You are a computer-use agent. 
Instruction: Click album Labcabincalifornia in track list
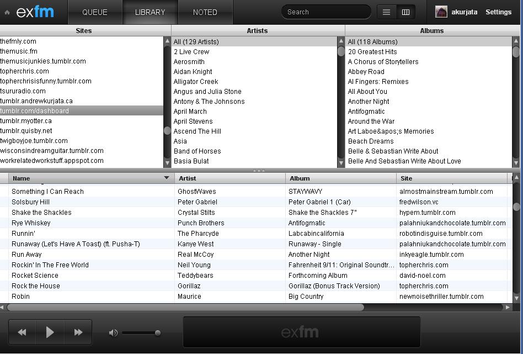(316, 234)
